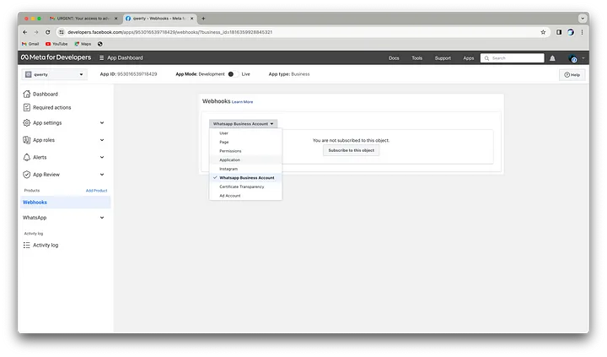This screenshot has width=607, height=357.
Task: Open Required actions in sidebar
Action: coord(52,107)
